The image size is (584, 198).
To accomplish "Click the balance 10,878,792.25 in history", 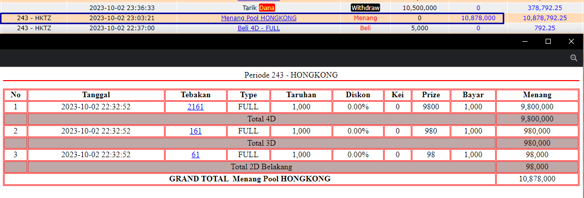I will 545,18.
